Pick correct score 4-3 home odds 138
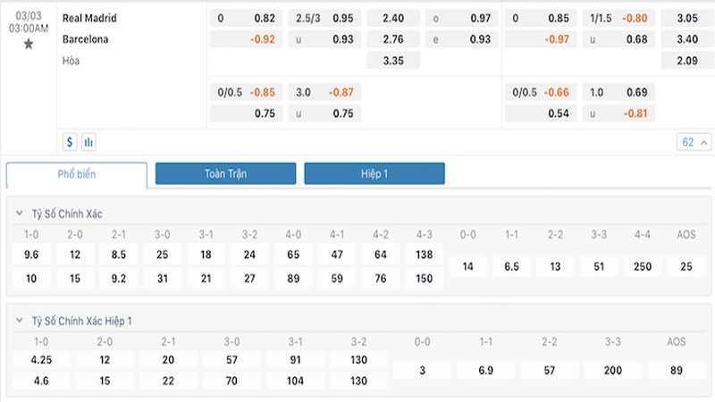The height and width of the screenshot is (402, 715). 424,255
